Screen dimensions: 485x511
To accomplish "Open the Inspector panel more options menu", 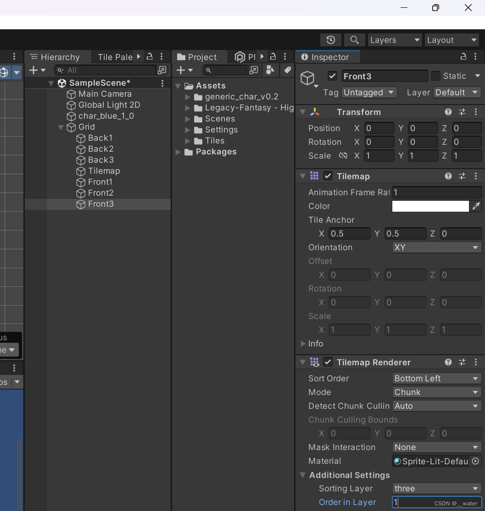I will 475,57.
